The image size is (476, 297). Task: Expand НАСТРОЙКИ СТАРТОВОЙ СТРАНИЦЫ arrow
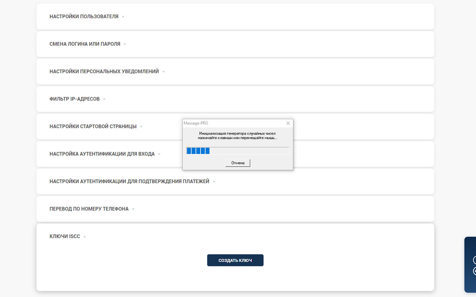(x=141, y=127)
